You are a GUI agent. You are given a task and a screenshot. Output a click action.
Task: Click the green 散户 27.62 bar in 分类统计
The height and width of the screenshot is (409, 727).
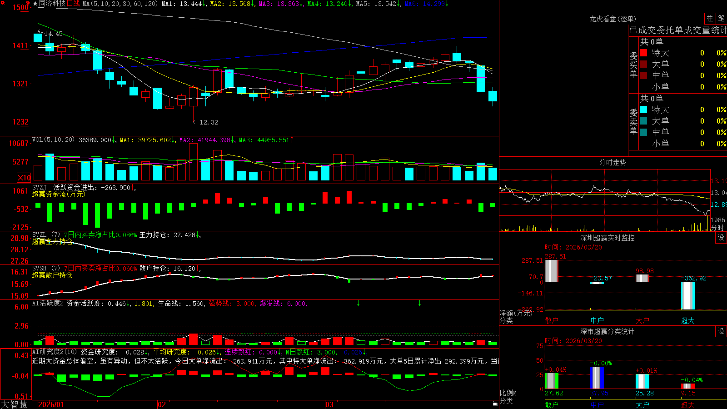552,381
